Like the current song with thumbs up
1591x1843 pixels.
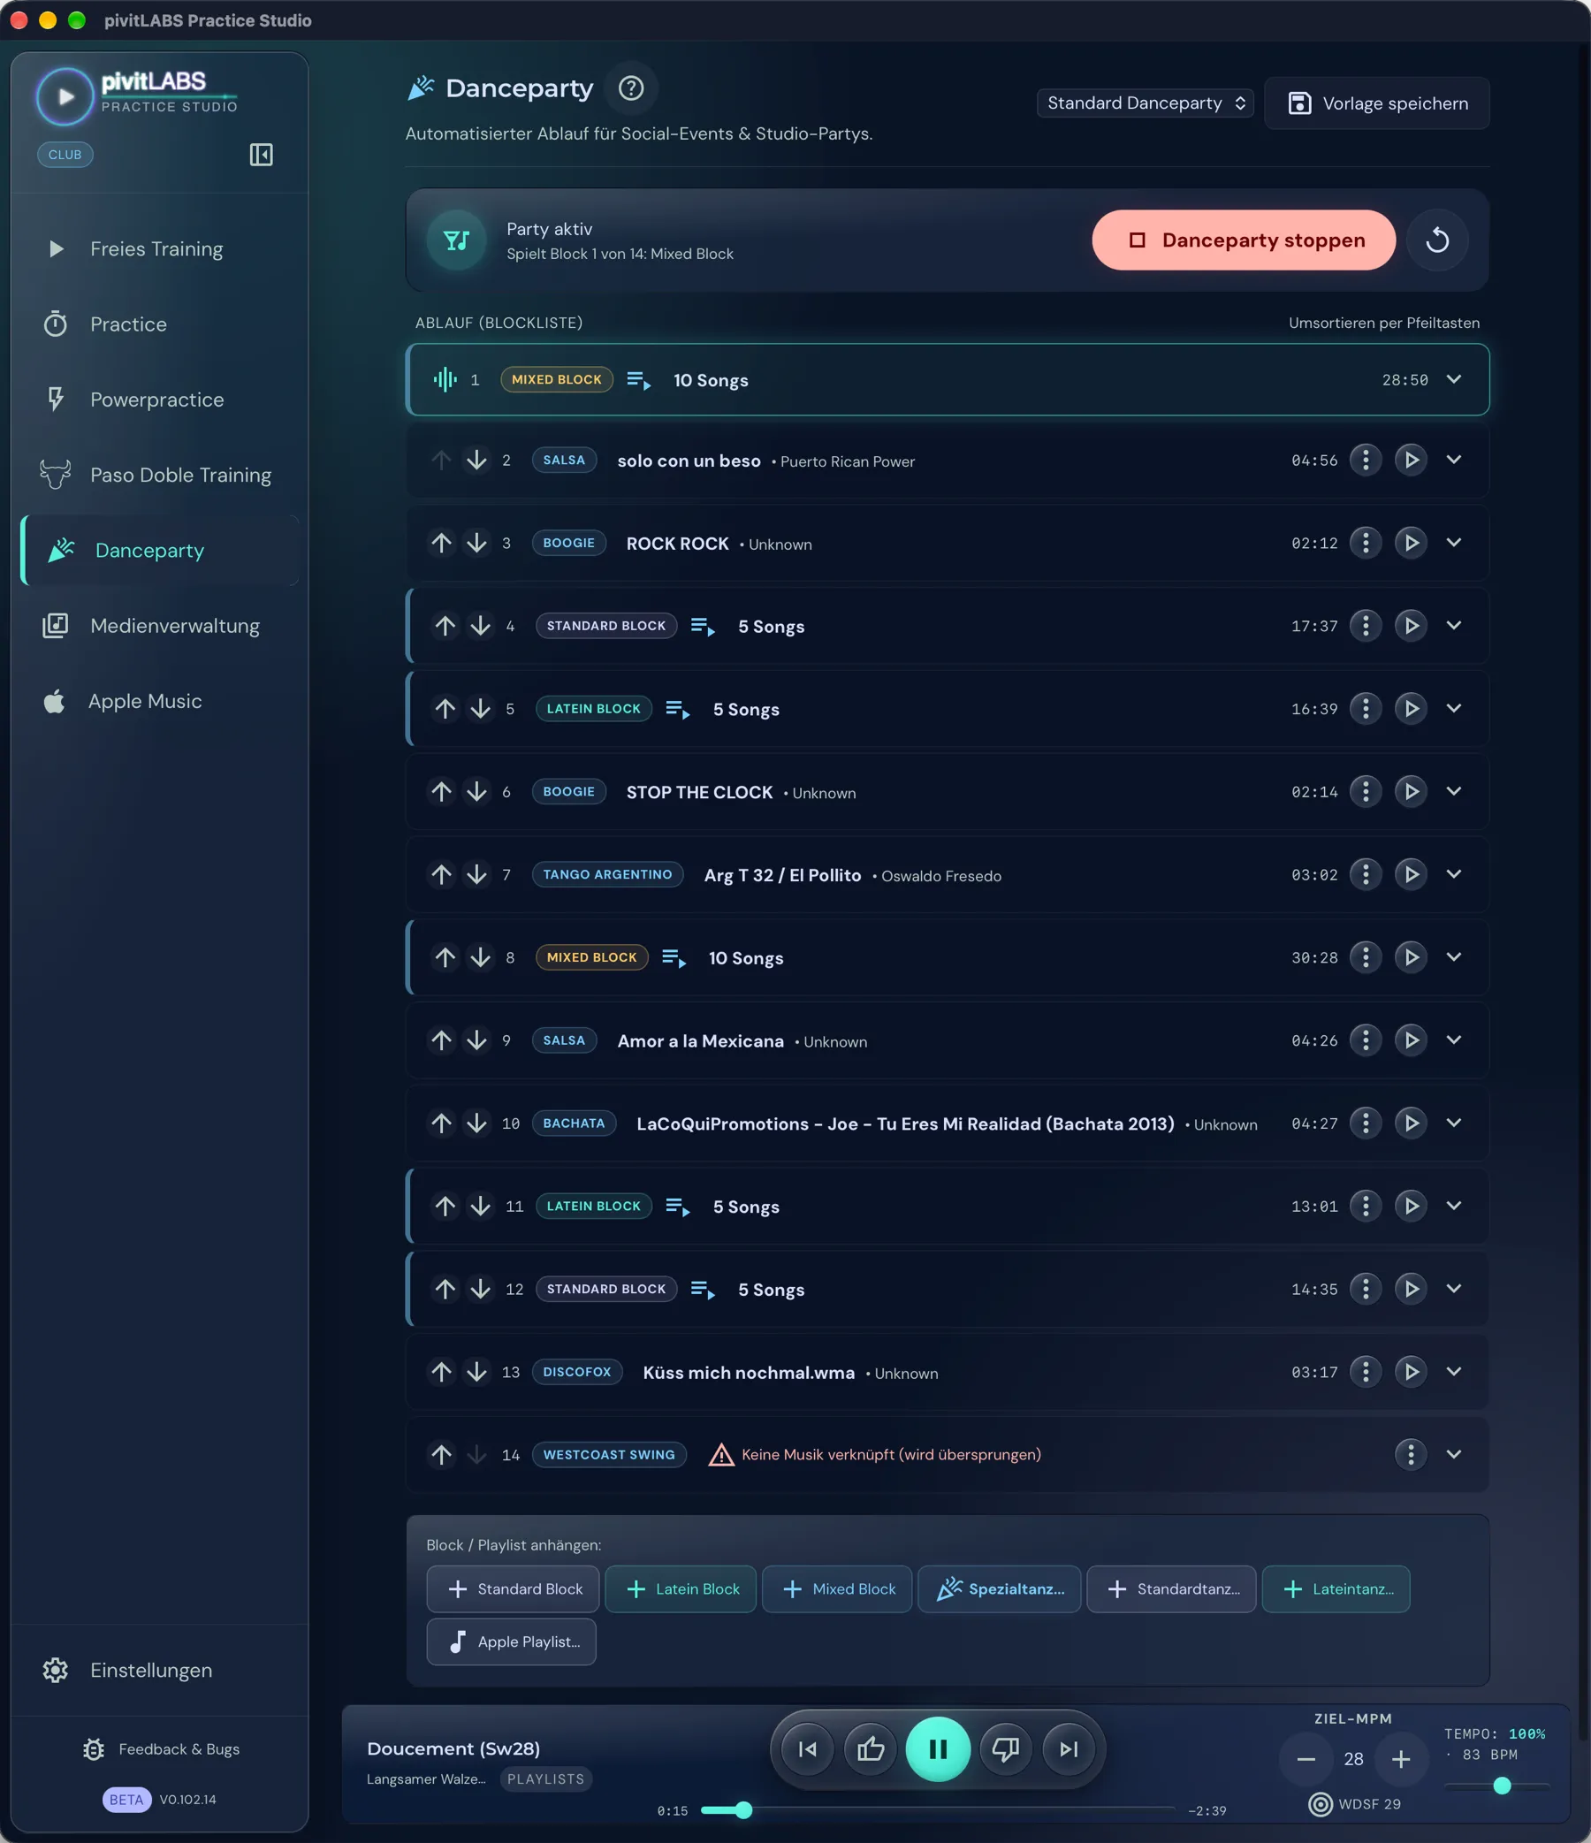871,1748
